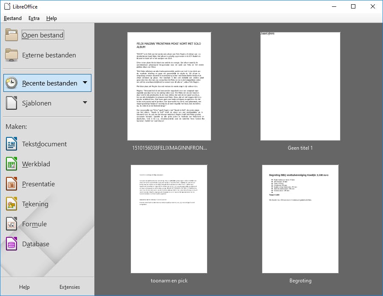The width and height of the screenshot is (383, 296).
Task: Select the Recente bestanden label
Action: [50, 83]
